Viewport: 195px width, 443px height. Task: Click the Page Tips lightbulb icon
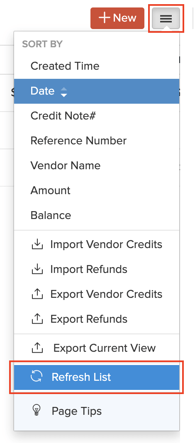37,410
